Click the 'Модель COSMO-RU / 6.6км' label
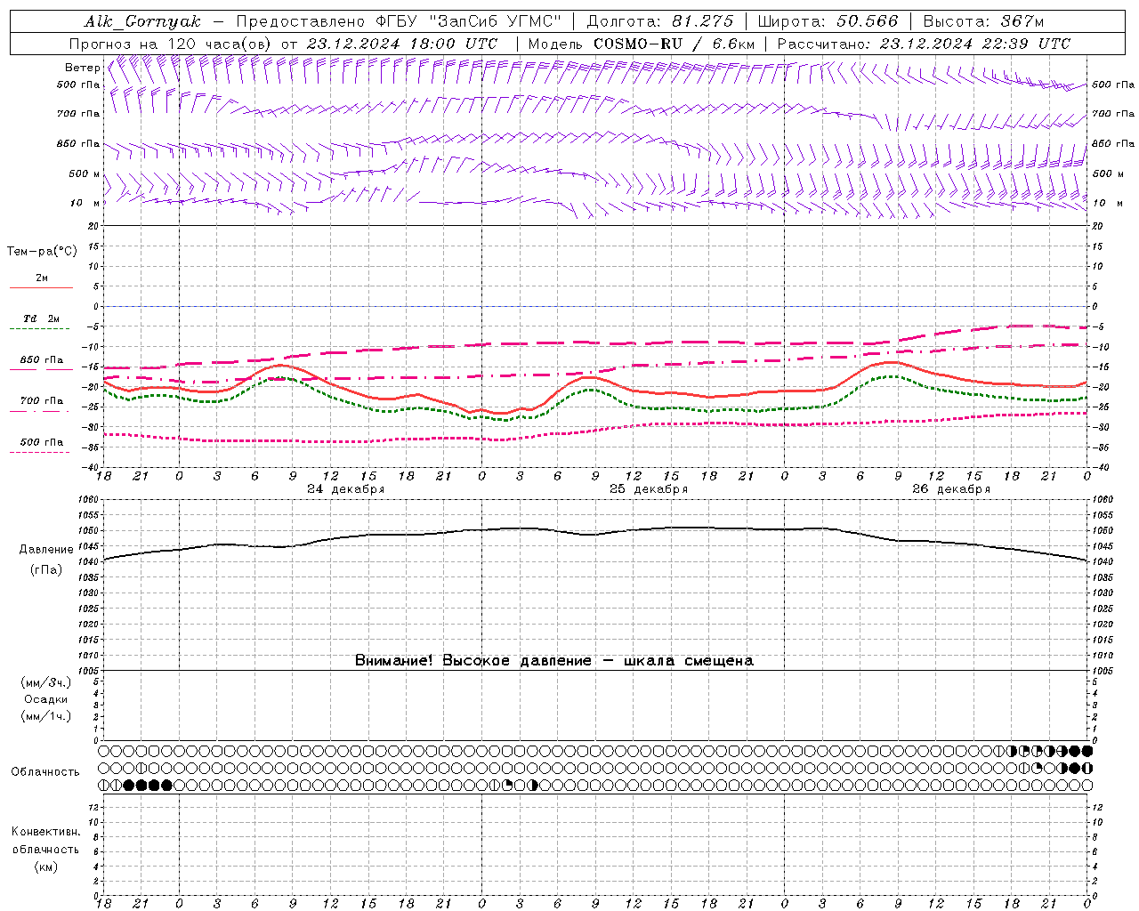The image size is (1139, 911). point(641,44)
